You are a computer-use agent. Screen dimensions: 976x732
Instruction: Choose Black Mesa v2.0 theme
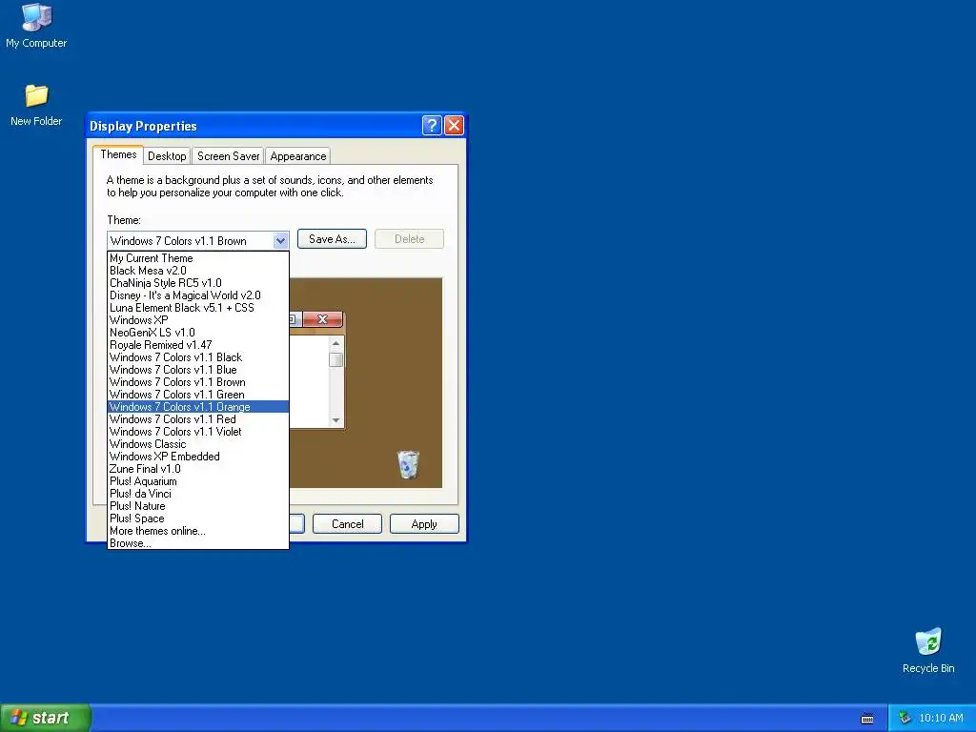[x=198, y=270]
